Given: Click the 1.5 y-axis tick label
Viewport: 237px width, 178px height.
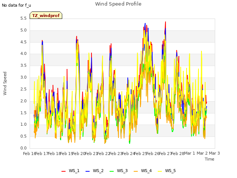Looking at the screenshot, I should pyautogui.click(x=23, y=113).
